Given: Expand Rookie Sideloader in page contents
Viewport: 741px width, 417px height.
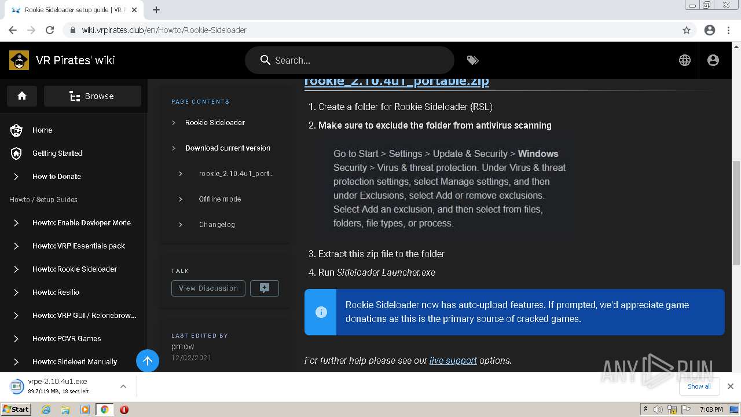Looking at the screenshot, I should tap(174, 123).
